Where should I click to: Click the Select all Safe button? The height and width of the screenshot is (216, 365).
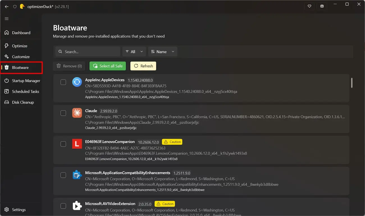tap(108, 66)
